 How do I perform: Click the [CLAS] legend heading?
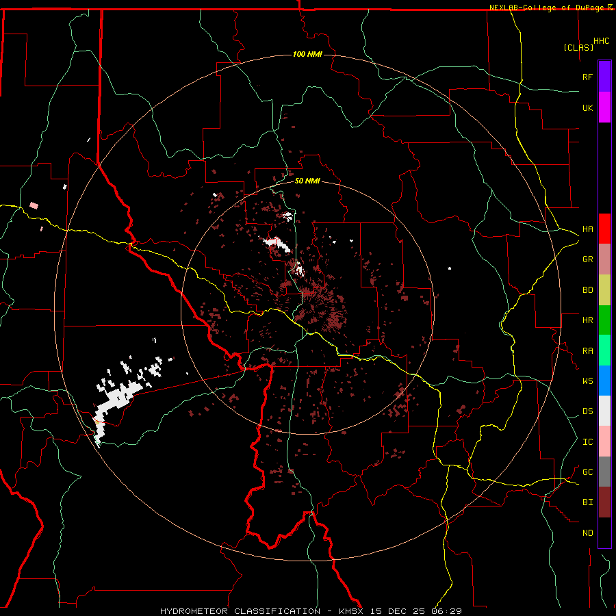click(578, 47)
